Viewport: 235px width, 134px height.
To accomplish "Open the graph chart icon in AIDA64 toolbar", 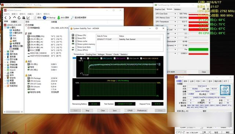I will click(28, 18).
